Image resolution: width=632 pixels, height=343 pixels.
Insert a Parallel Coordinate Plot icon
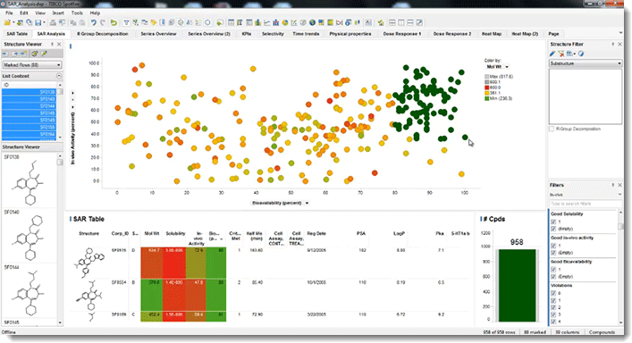click(x=339, y=22)
